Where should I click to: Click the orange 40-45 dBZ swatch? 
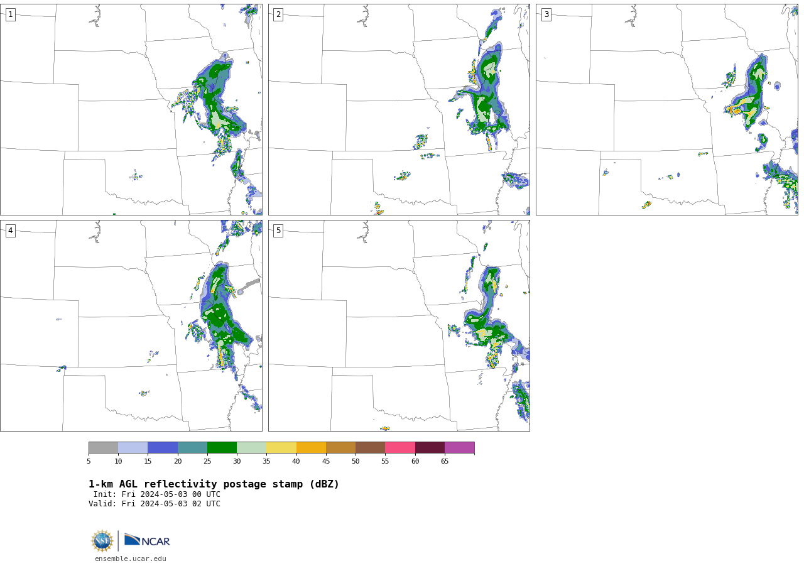pyautogui.click(x=311, y=447)
